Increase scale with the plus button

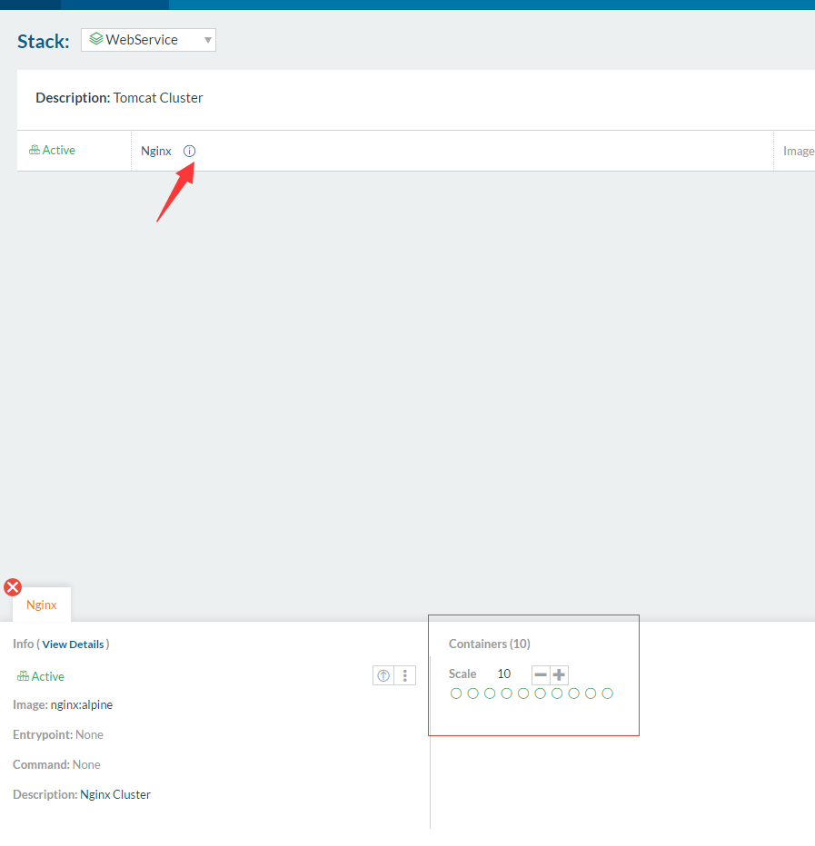[x=560, y=674]
